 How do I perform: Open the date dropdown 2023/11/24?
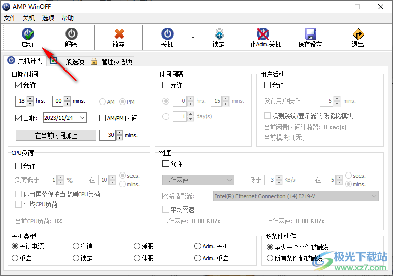click(82, 118)
